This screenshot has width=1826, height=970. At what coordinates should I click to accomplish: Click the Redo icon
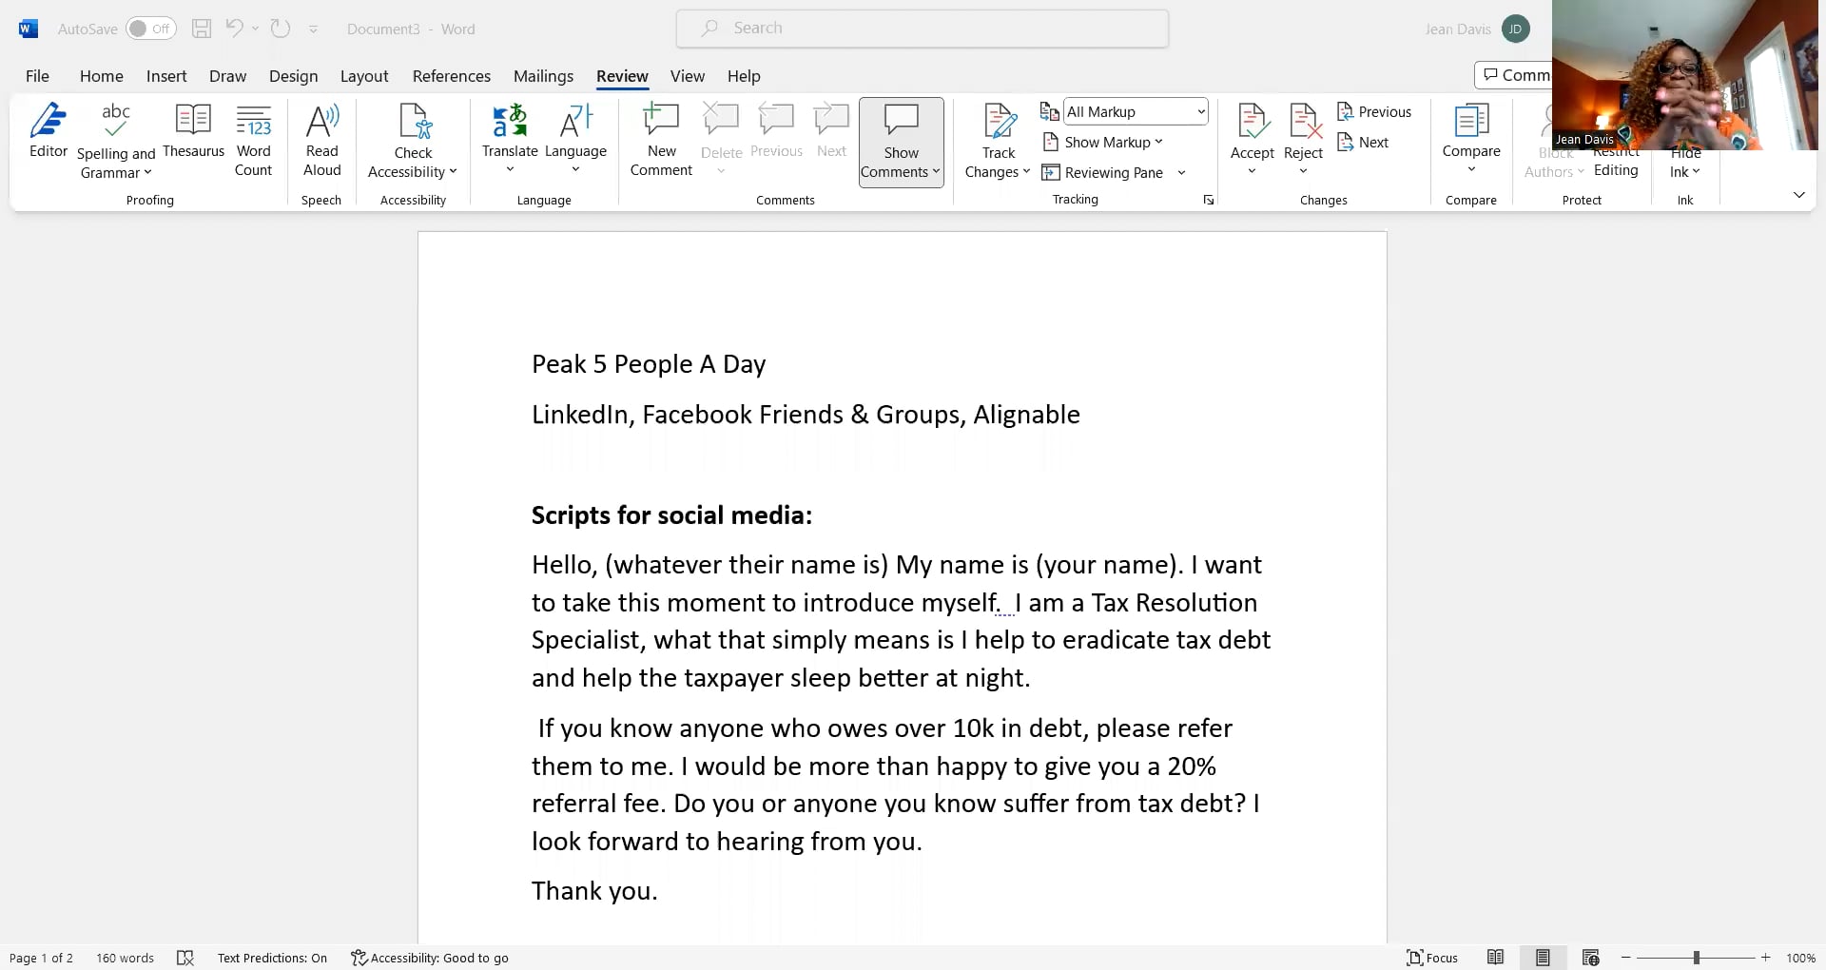(x=281, y=29)
